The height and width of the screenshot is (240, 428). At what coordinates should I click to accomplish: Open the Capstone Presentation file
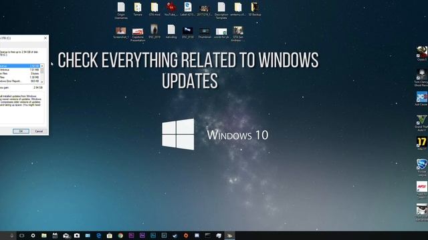click(138, 34)
